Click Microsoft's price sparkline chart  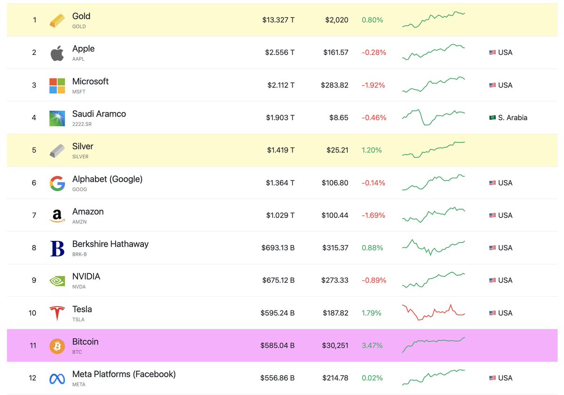[x=433, y=85]
